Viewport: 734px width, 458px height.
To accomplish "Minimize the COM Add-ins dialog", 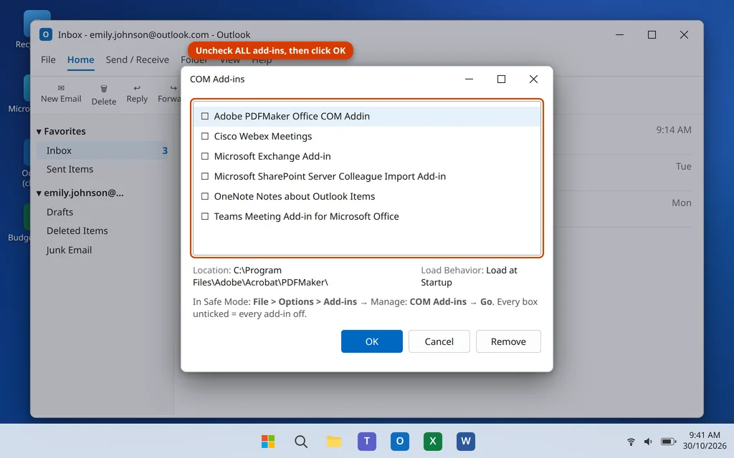I will point(469,79).
